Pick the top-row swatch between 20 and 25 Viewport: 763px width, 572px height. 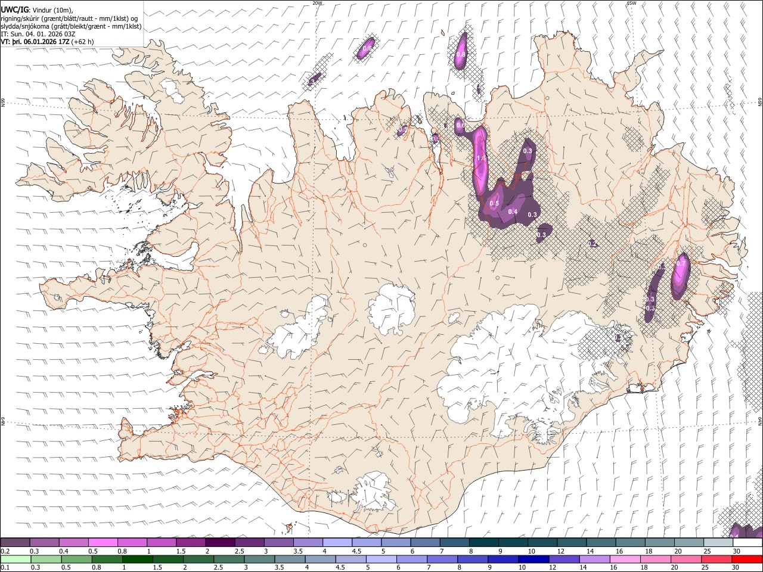[689, 543]
